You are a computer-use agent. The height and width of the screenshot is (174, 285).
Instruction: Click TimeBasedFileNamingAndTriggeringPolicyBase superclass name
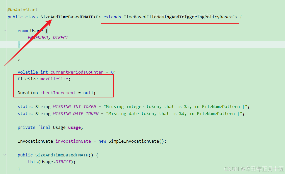point(177,17)
